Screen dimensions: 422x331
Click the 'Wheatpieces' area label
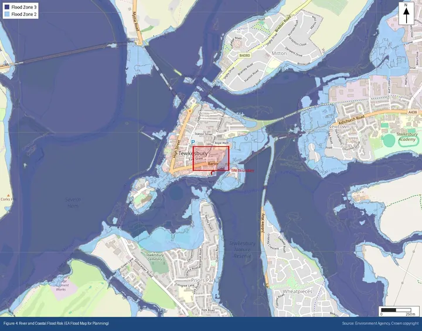click(297, 292)
